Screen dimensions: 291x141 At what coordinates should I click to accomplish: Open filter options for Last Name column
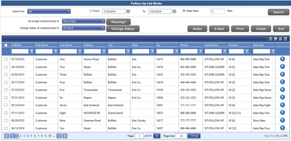coord(80,51)
